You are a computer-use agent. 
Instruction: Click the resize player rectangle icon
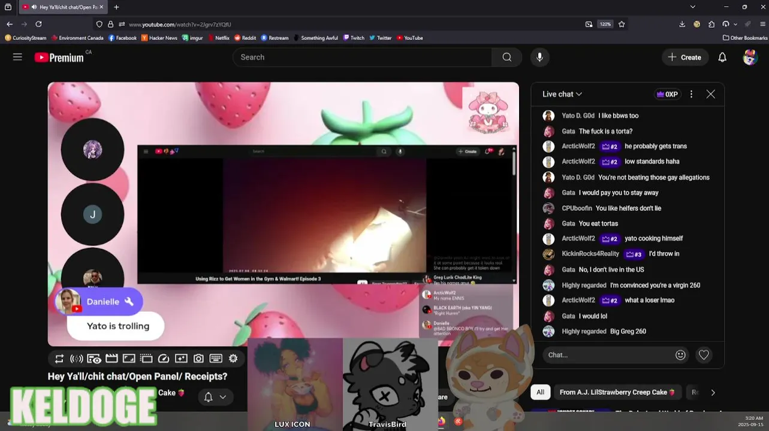click(129, 359)
